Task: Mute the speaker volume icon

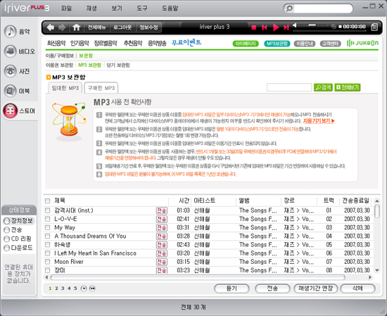Action: pos(295,25)
